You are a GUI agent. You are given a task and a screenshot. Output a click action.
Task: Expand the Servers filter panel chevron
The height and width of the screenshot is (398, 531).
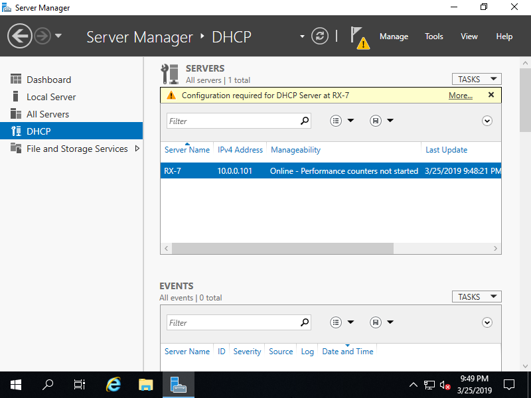coord(487,121)
